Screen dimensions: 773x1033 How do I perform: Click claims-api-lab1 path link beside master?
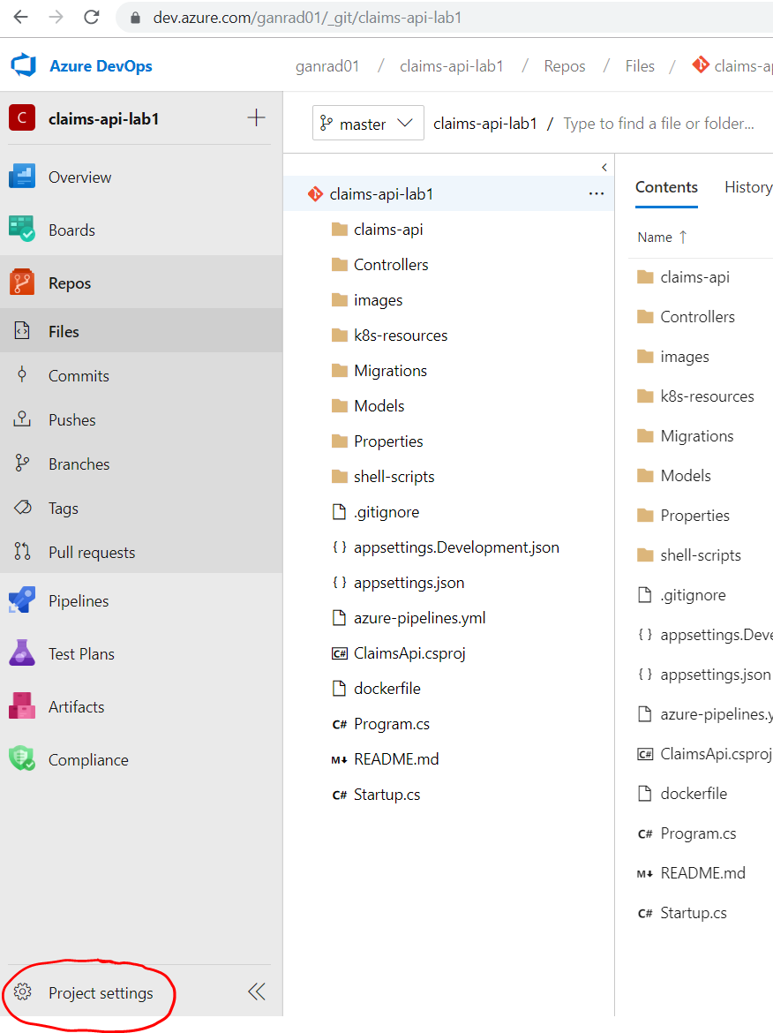(x=485, y=124)
